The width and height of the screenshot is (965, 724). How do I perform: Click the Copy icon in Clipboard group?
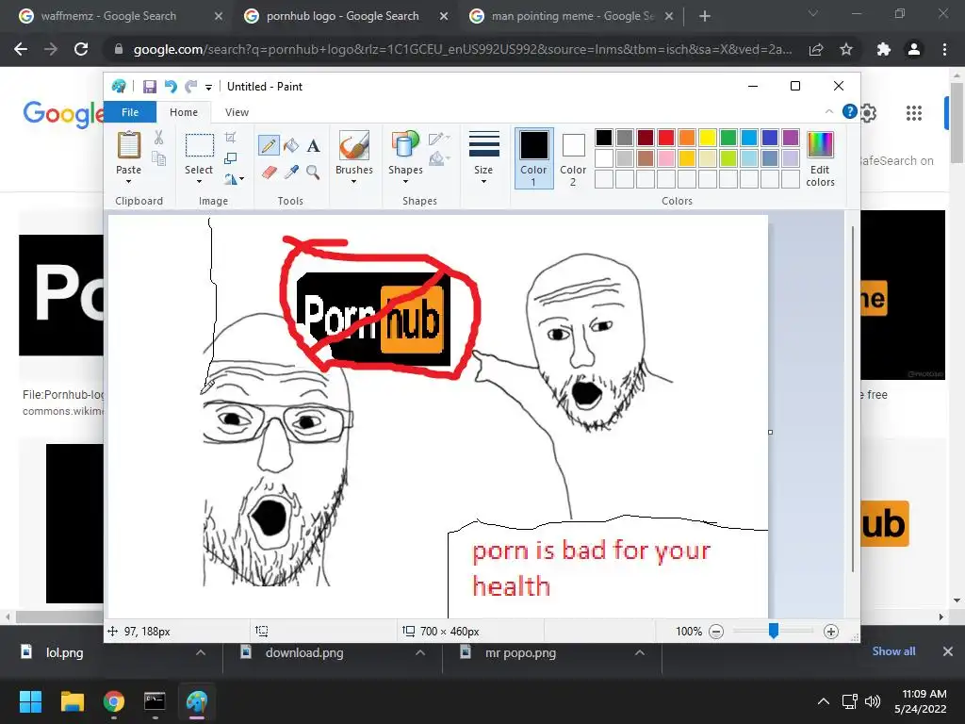(158, 158)
